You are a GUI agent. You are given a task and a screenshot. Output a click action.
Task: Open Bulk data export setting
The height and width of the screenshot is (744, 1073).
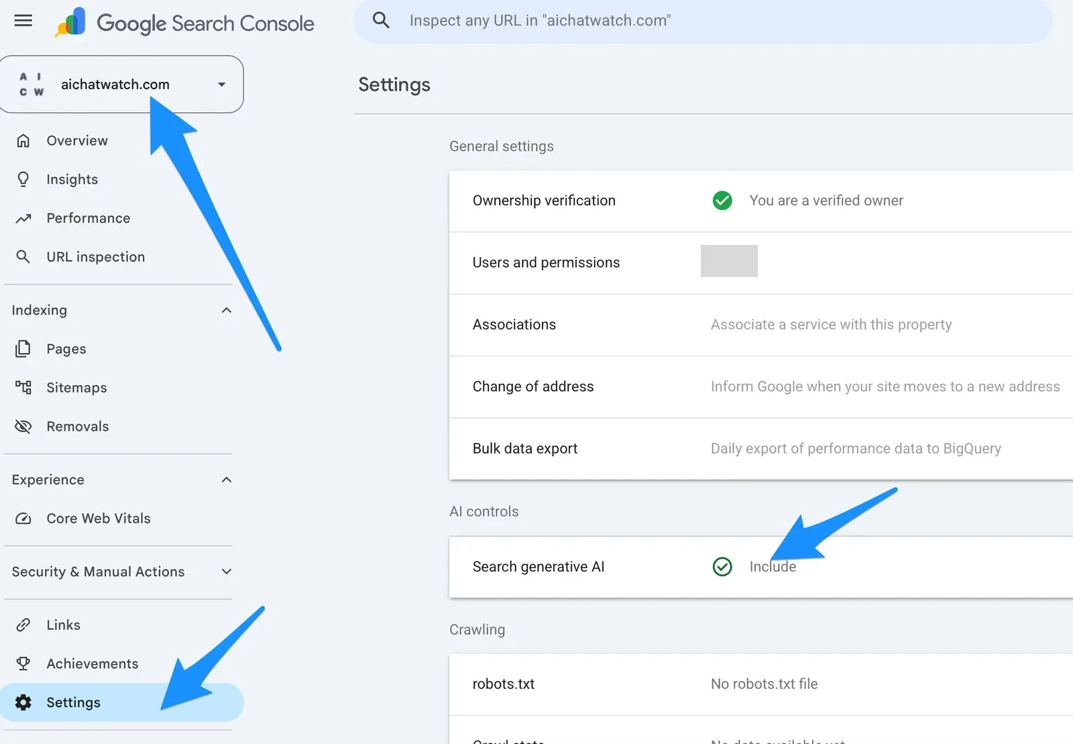click(761, 449)
